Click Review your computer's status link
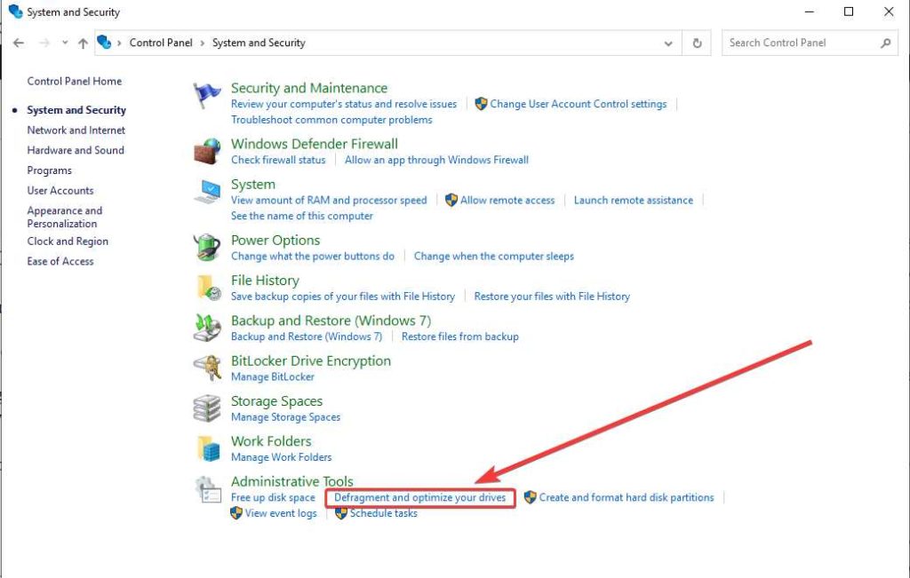The height and width of the screenshot is (578, 910). click(344, 105)
